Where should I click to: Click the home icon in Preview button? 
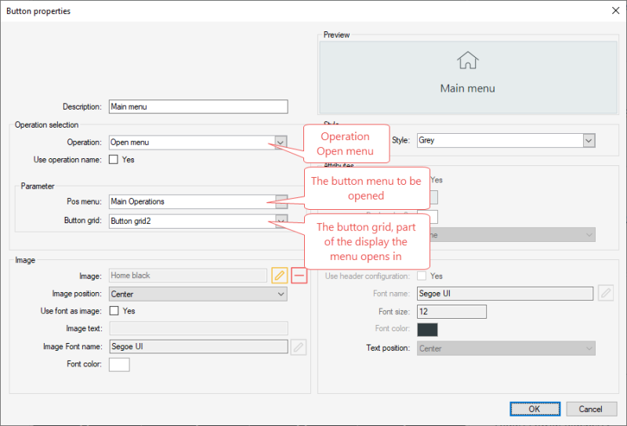468,61
